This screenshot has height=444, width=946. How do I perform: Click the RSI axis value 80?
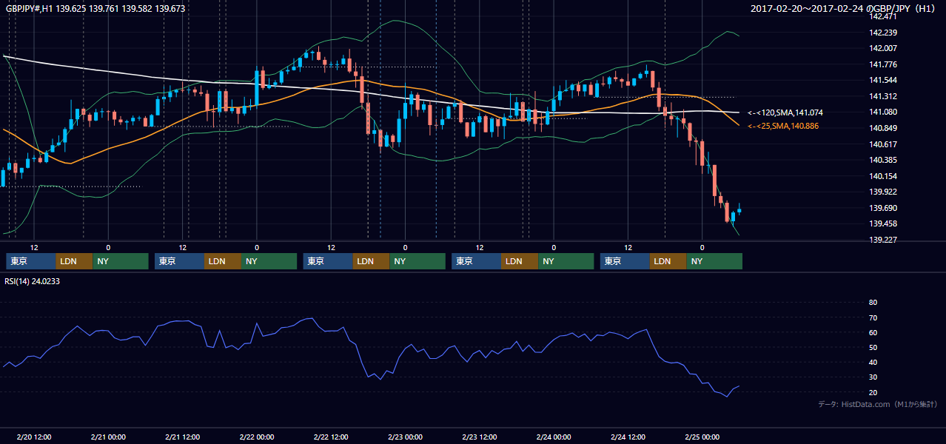point(873,303)
